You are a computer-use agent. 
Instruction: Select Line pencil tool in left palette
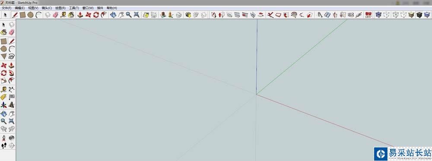point(12,41)
